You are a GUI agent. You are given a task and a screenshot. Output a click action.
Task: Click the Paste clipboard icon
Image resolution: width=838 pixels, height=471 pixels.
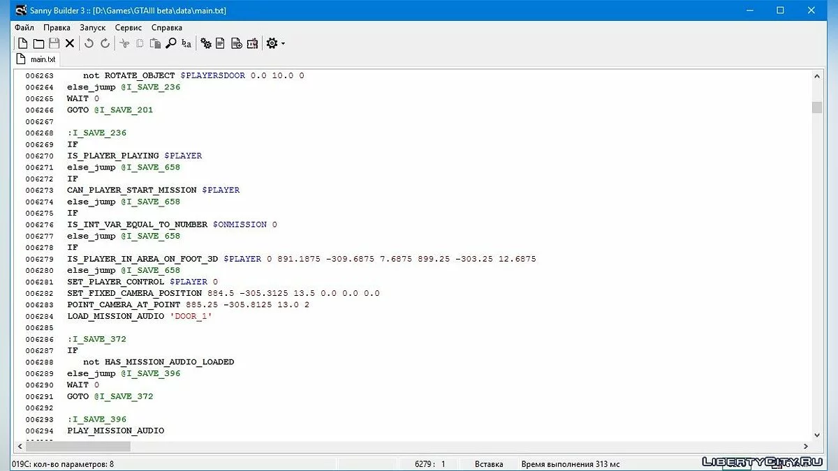[x=155, y=43]
